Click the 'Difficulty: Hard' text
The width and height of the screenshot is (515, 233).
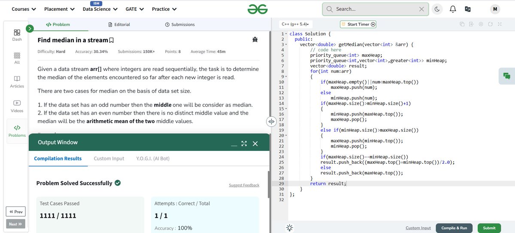coord(51,52)
